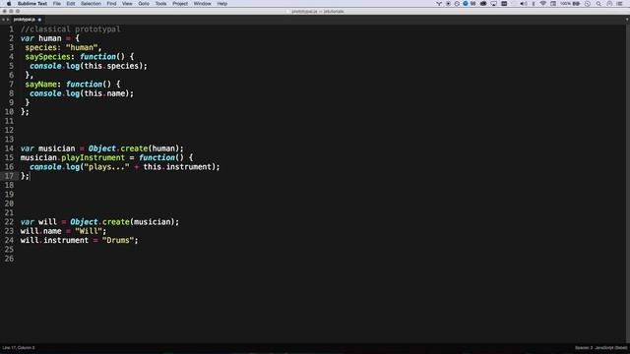Click line number 14 in the gutter
The height and width of the screenshot is (354, 630).
pos(9,148)
